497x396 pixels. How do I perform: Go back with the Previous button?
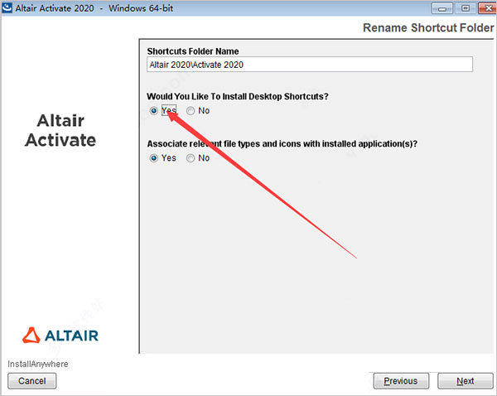point(401,381)
